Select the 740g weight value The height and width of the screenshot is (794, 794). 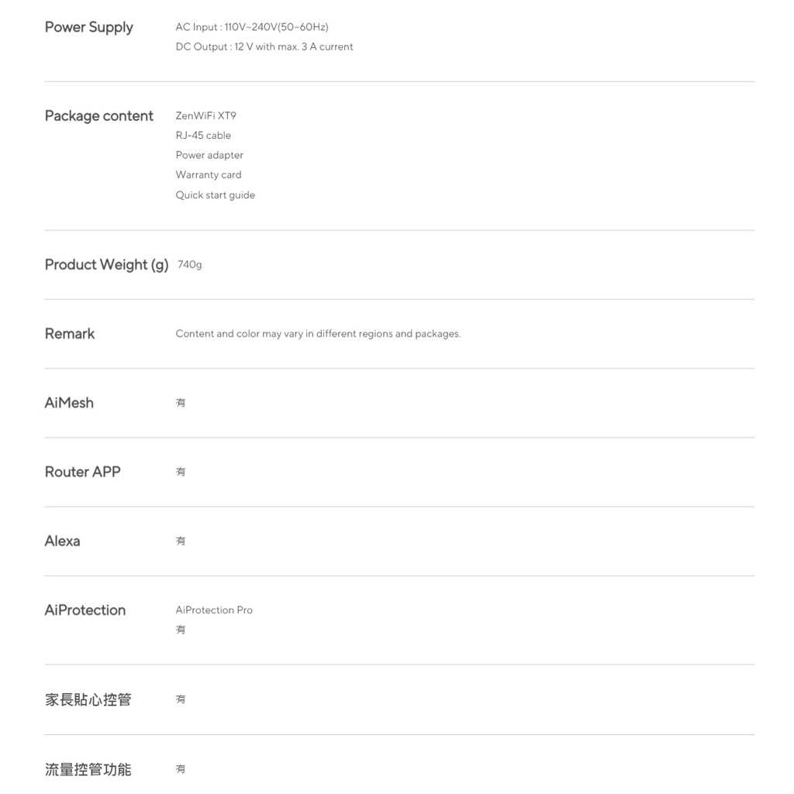[189, 264]
